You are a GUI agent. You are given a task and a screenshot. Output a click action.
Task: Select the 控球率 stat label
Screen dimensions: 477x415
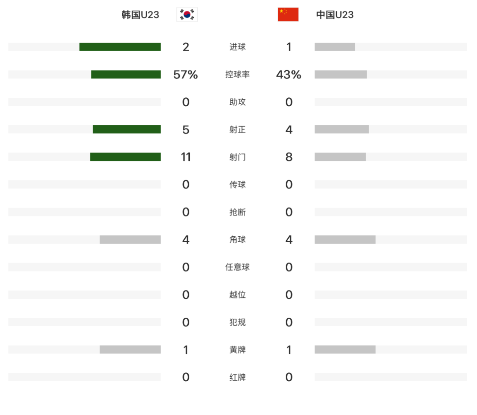tap(238, 74)
